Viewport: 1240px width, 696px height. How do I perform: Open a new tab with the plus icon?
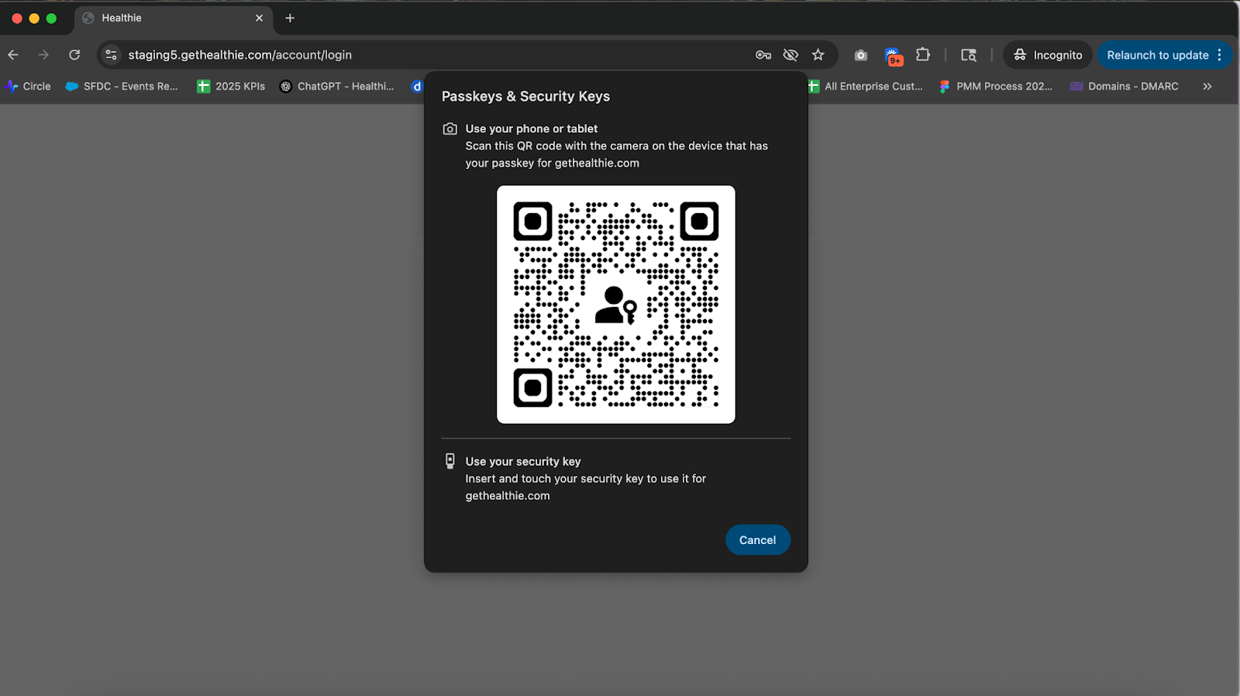point(290,18)
